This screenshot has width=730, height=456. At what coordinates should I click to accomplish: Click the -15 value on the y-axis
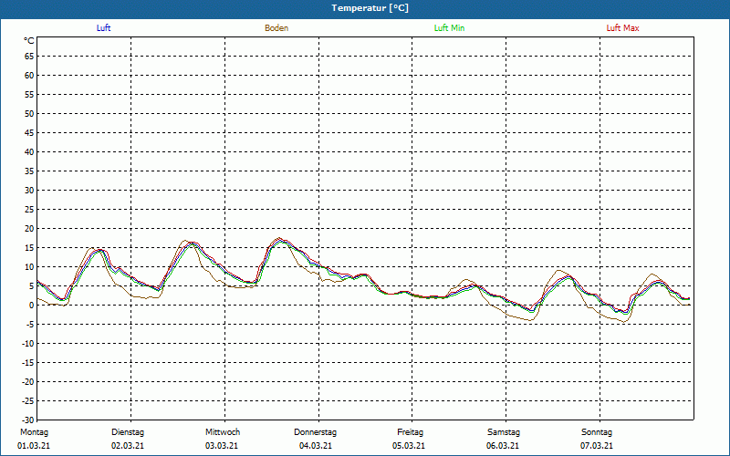pyautogui.click(x=28, y=362)
